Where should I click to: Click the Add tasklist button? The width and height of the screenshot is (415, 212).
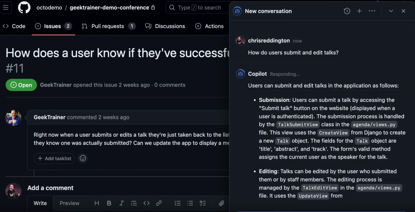(54, 158)
